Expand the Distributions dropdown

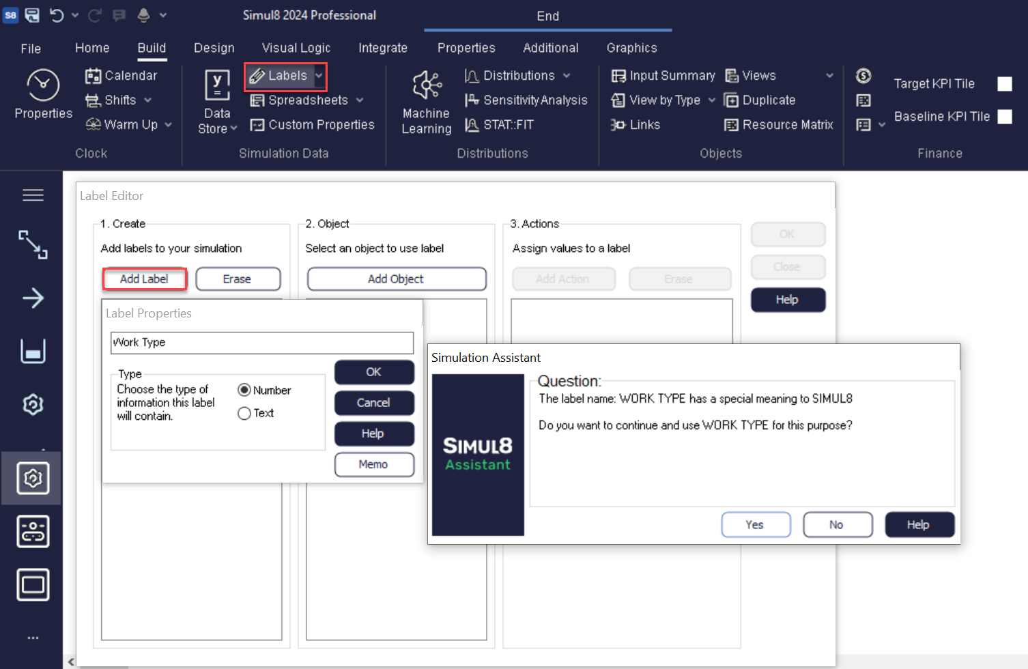567,76
